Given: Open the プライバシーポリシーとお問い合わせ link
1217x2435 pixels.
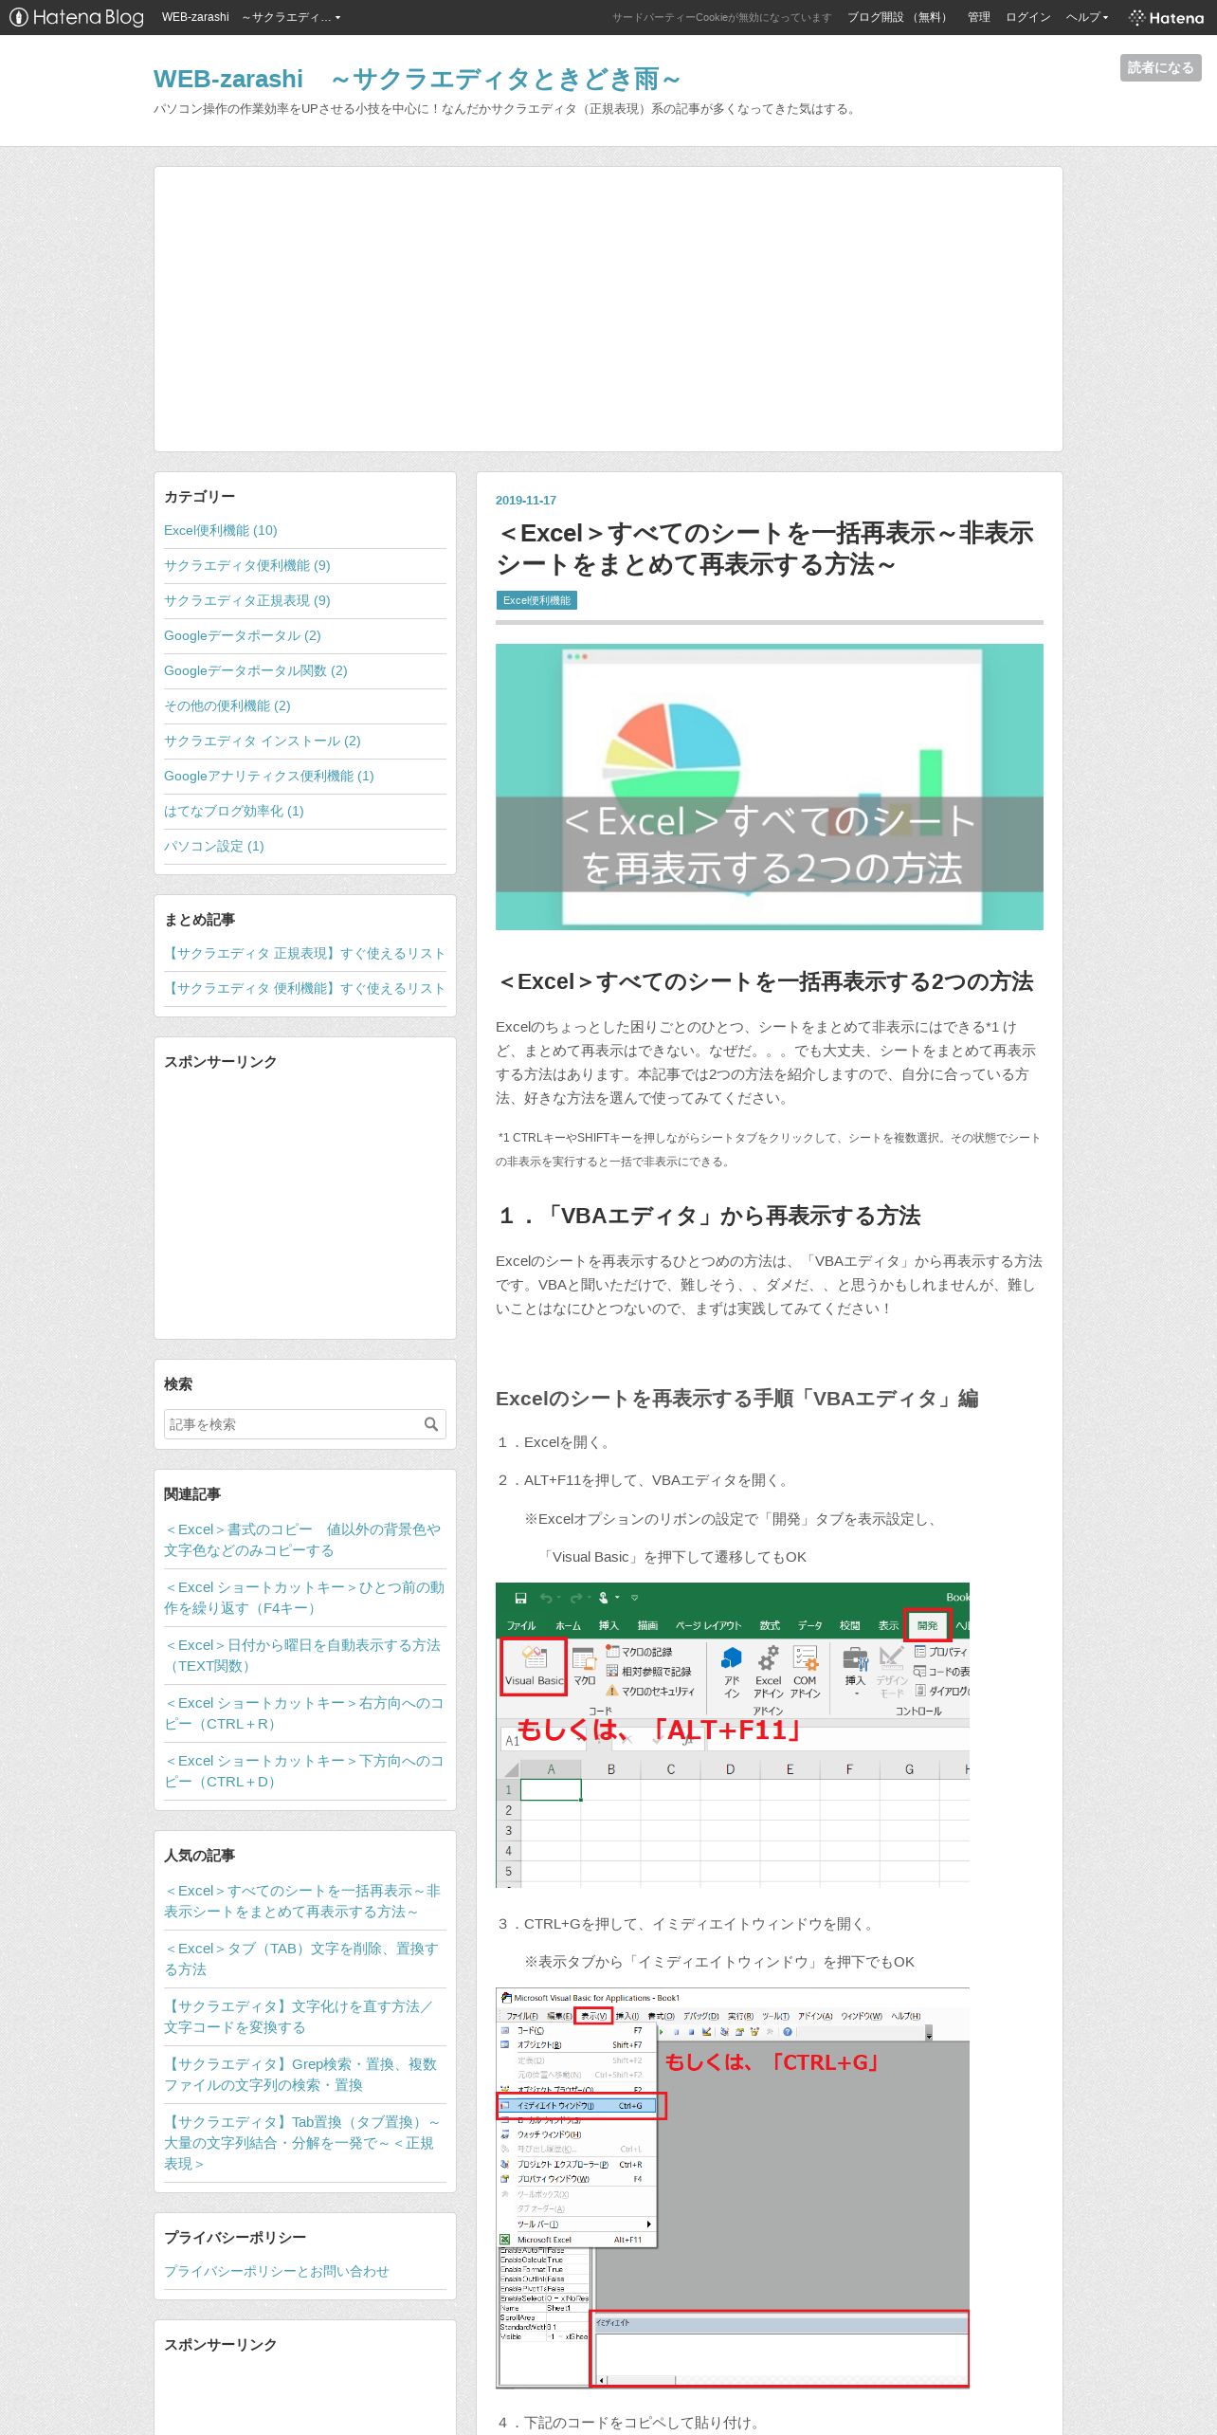Looking at the screenshot, I should point(277,2271).
